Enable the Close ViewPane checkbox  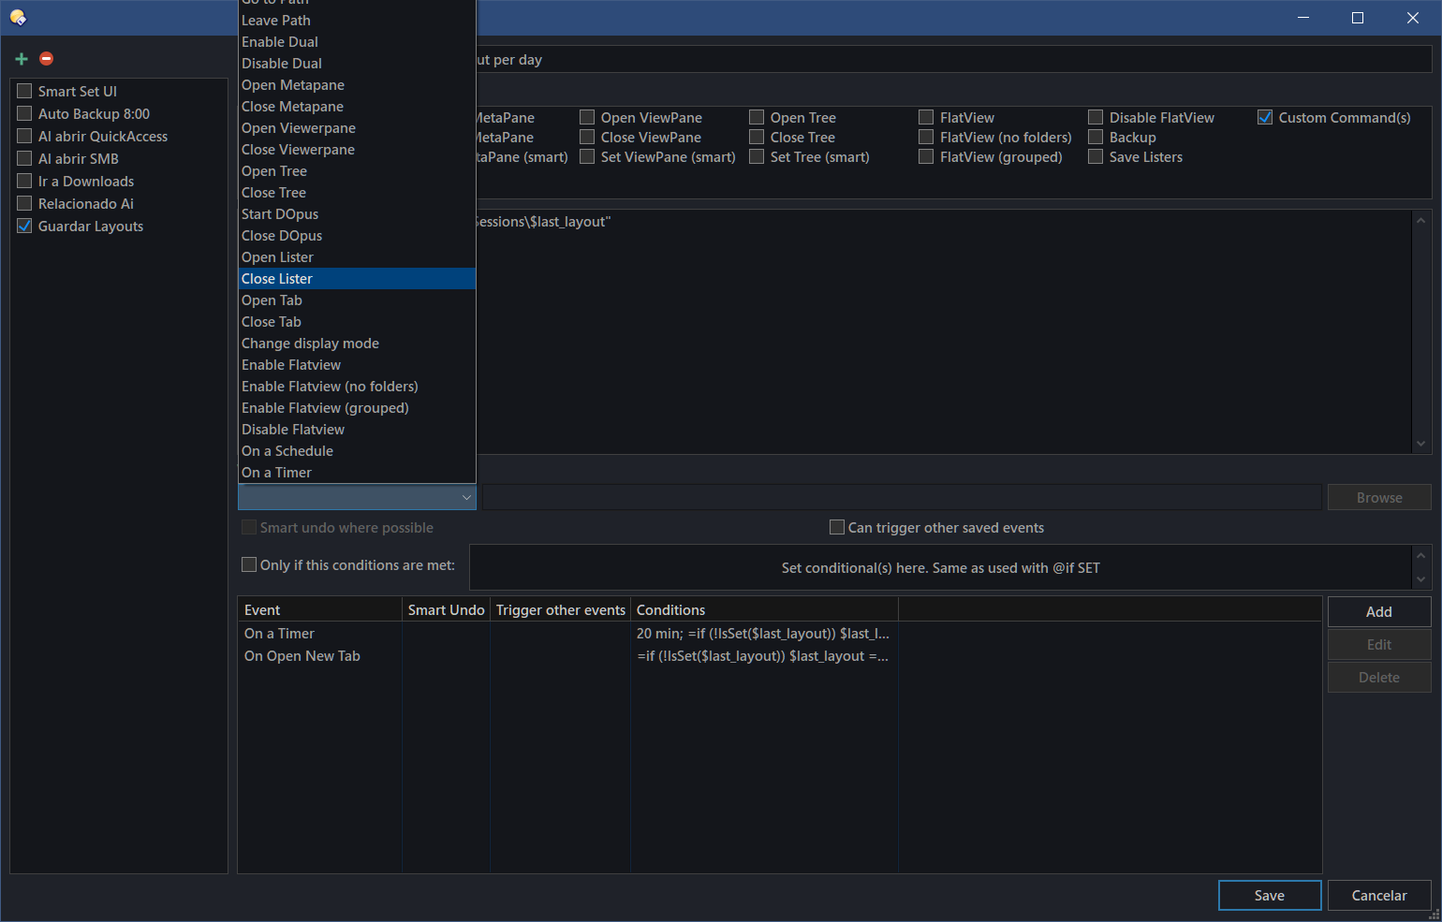(x=587, y=137)
